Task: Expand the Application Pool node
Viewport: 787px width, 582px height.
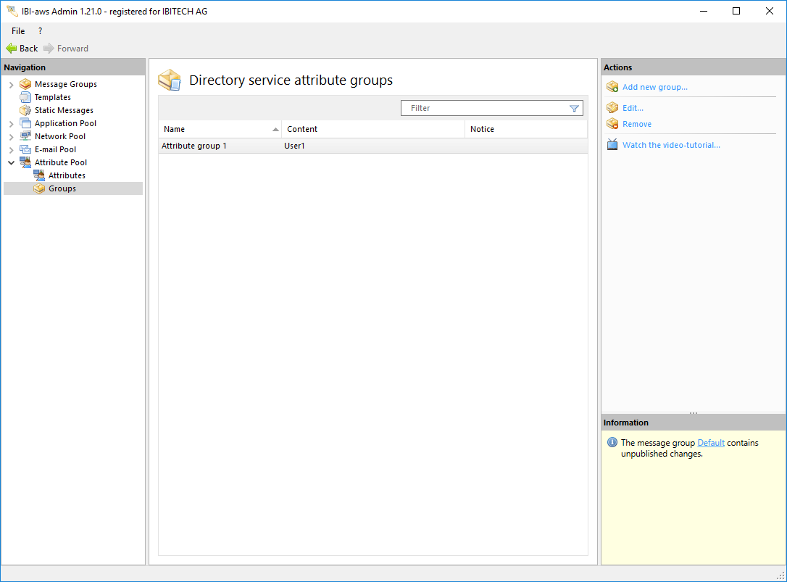Action: point(11,124)
